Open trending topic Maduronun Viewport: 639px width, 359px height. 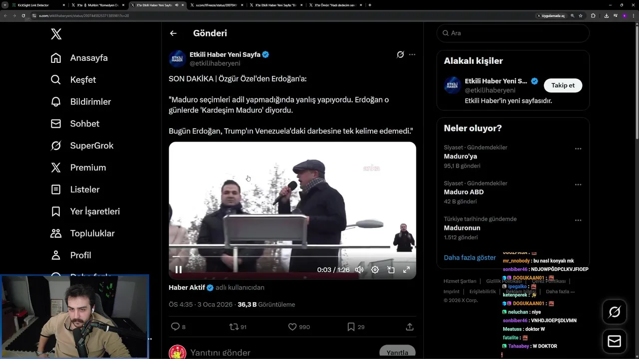point(462,228)
